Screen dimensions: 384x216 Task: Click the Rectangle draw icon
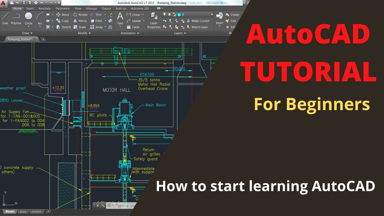click(x=48, y=14)
